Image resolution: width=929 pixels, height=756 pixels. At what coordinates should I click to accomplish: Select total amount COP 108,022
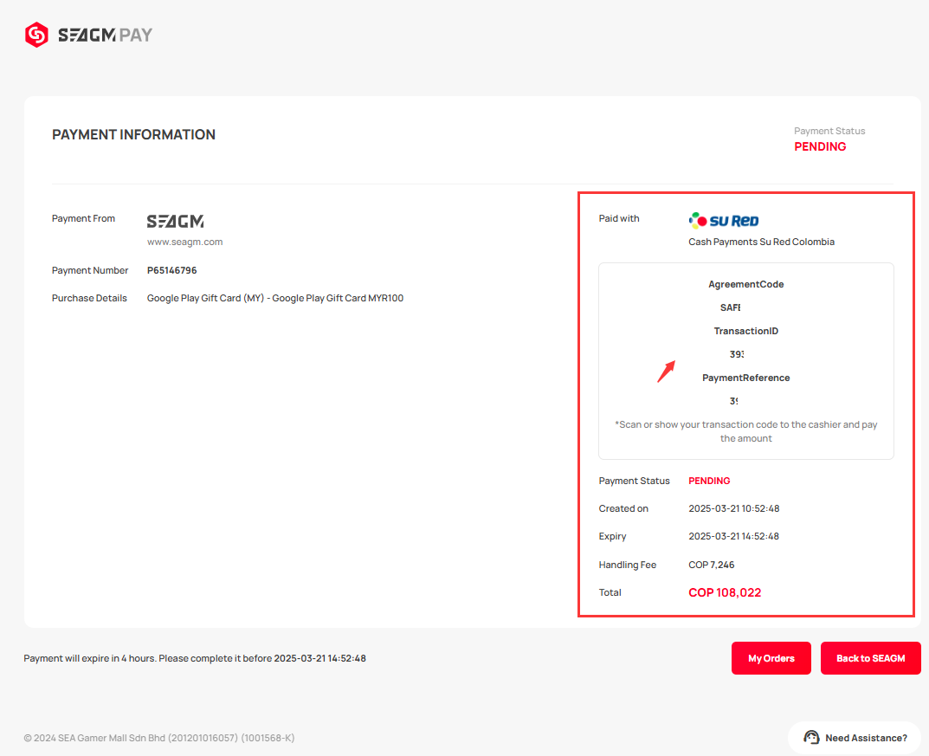point(725,592)
